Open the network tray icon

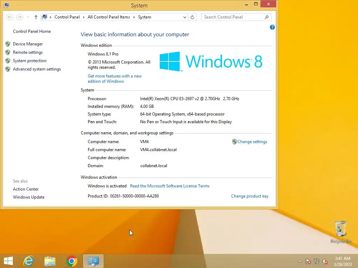[x=317, y=261]
